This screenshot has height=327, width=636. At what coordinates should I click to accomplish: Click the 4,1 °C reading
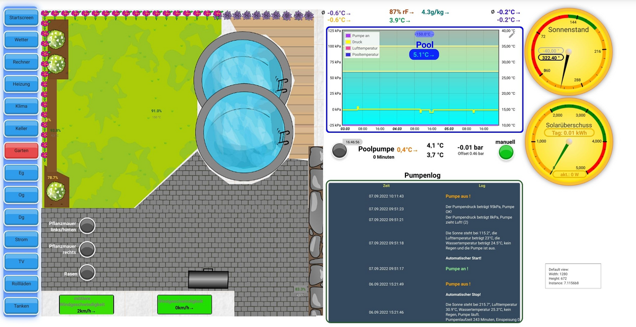click(435, 146)
